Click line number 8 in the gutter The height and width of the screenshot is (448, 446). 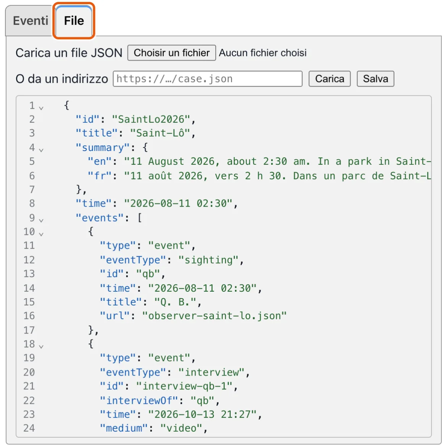(x=32, y=204)
